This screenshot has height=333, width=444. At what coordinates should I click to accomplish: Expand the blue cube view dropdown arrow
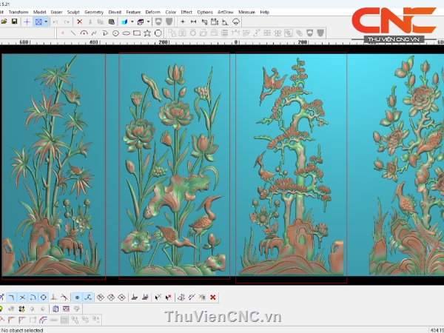coord(131,22)
